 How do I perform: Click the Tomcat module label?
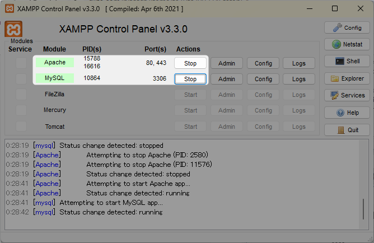pos(55,127)
